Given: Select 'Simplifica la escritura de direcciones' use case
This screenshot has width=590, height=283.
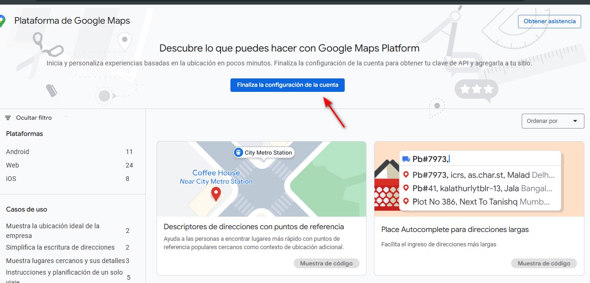Looking at the screenshot, I should tap(60, 247).
